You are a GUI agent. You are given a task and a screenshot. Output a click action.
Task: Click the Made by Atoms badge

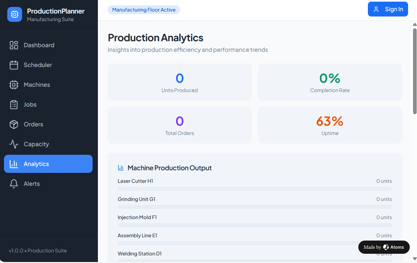pyautogui.click(x=384, y=247)
